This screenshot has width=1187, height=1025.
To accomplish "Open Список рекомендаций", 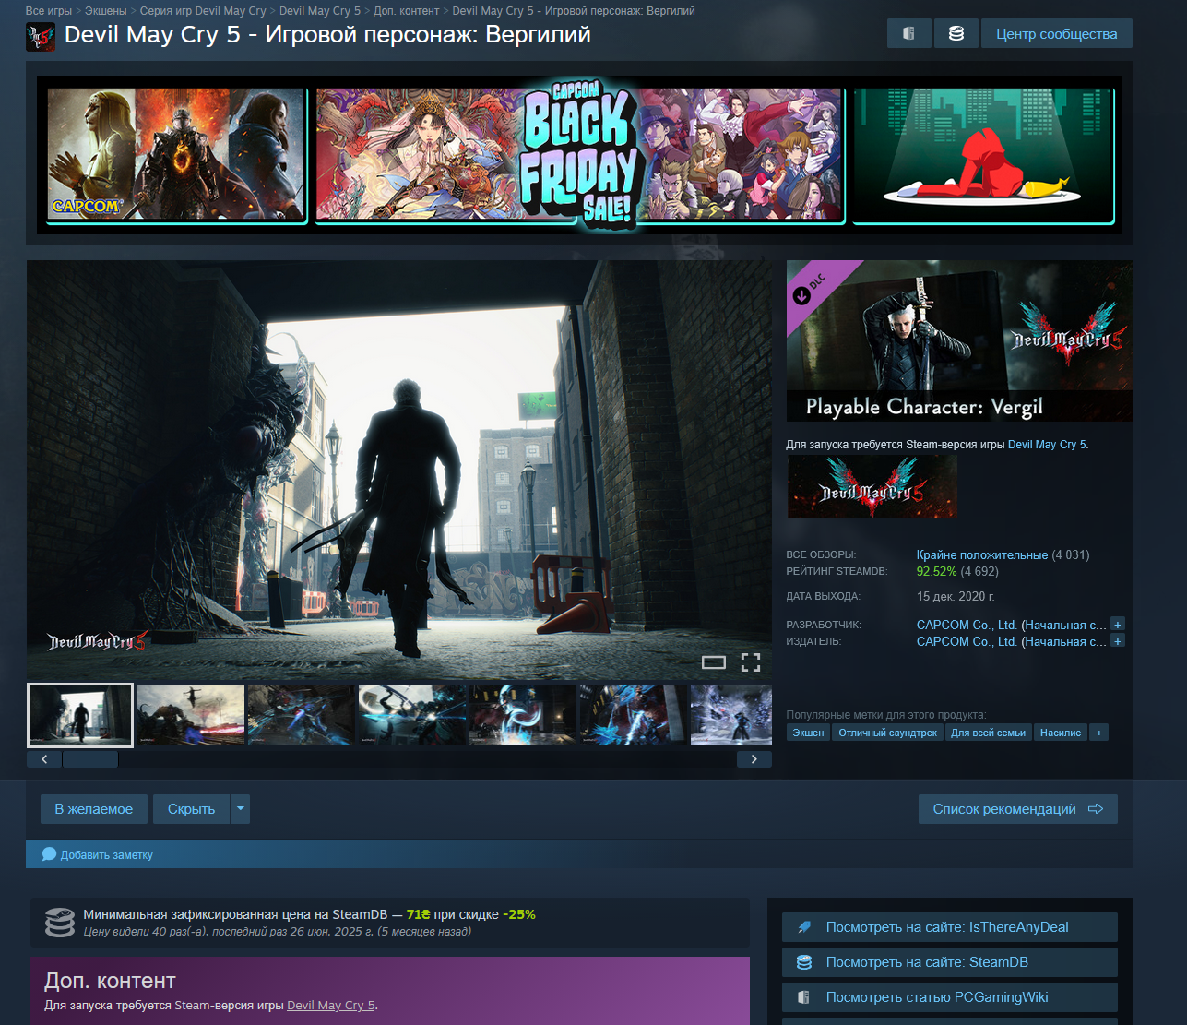I will [1018, 809].
